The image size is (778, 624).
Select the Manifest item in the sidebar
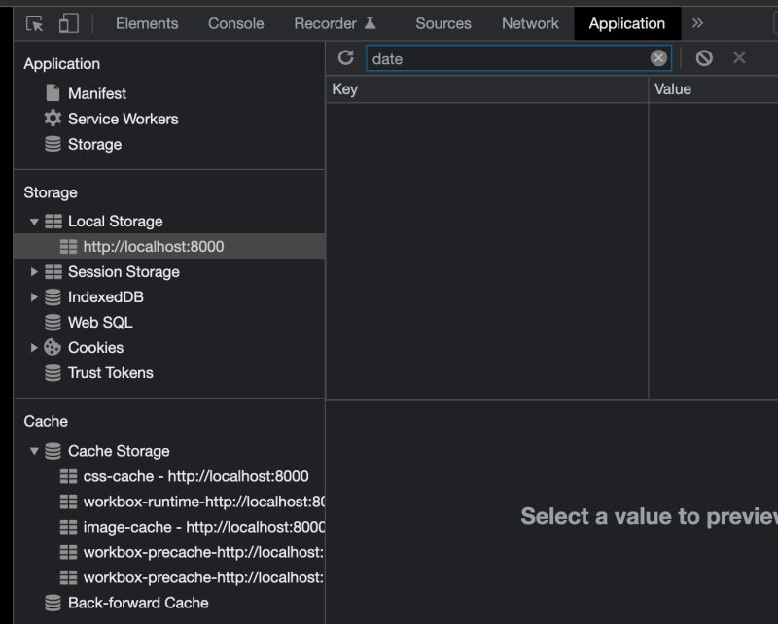(x=99, y=93)
